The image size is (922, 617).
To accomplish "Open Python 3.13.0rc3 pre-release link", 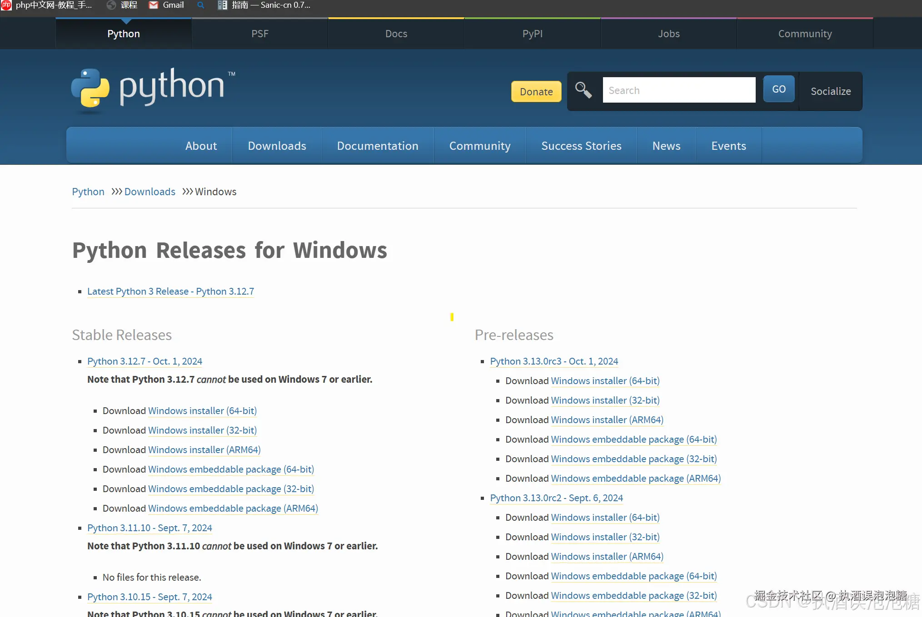I will tap(553, 361).
